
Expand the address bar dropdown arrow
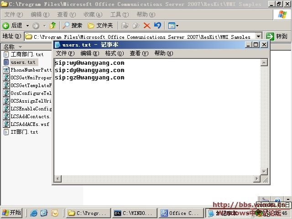coord(259,36)
